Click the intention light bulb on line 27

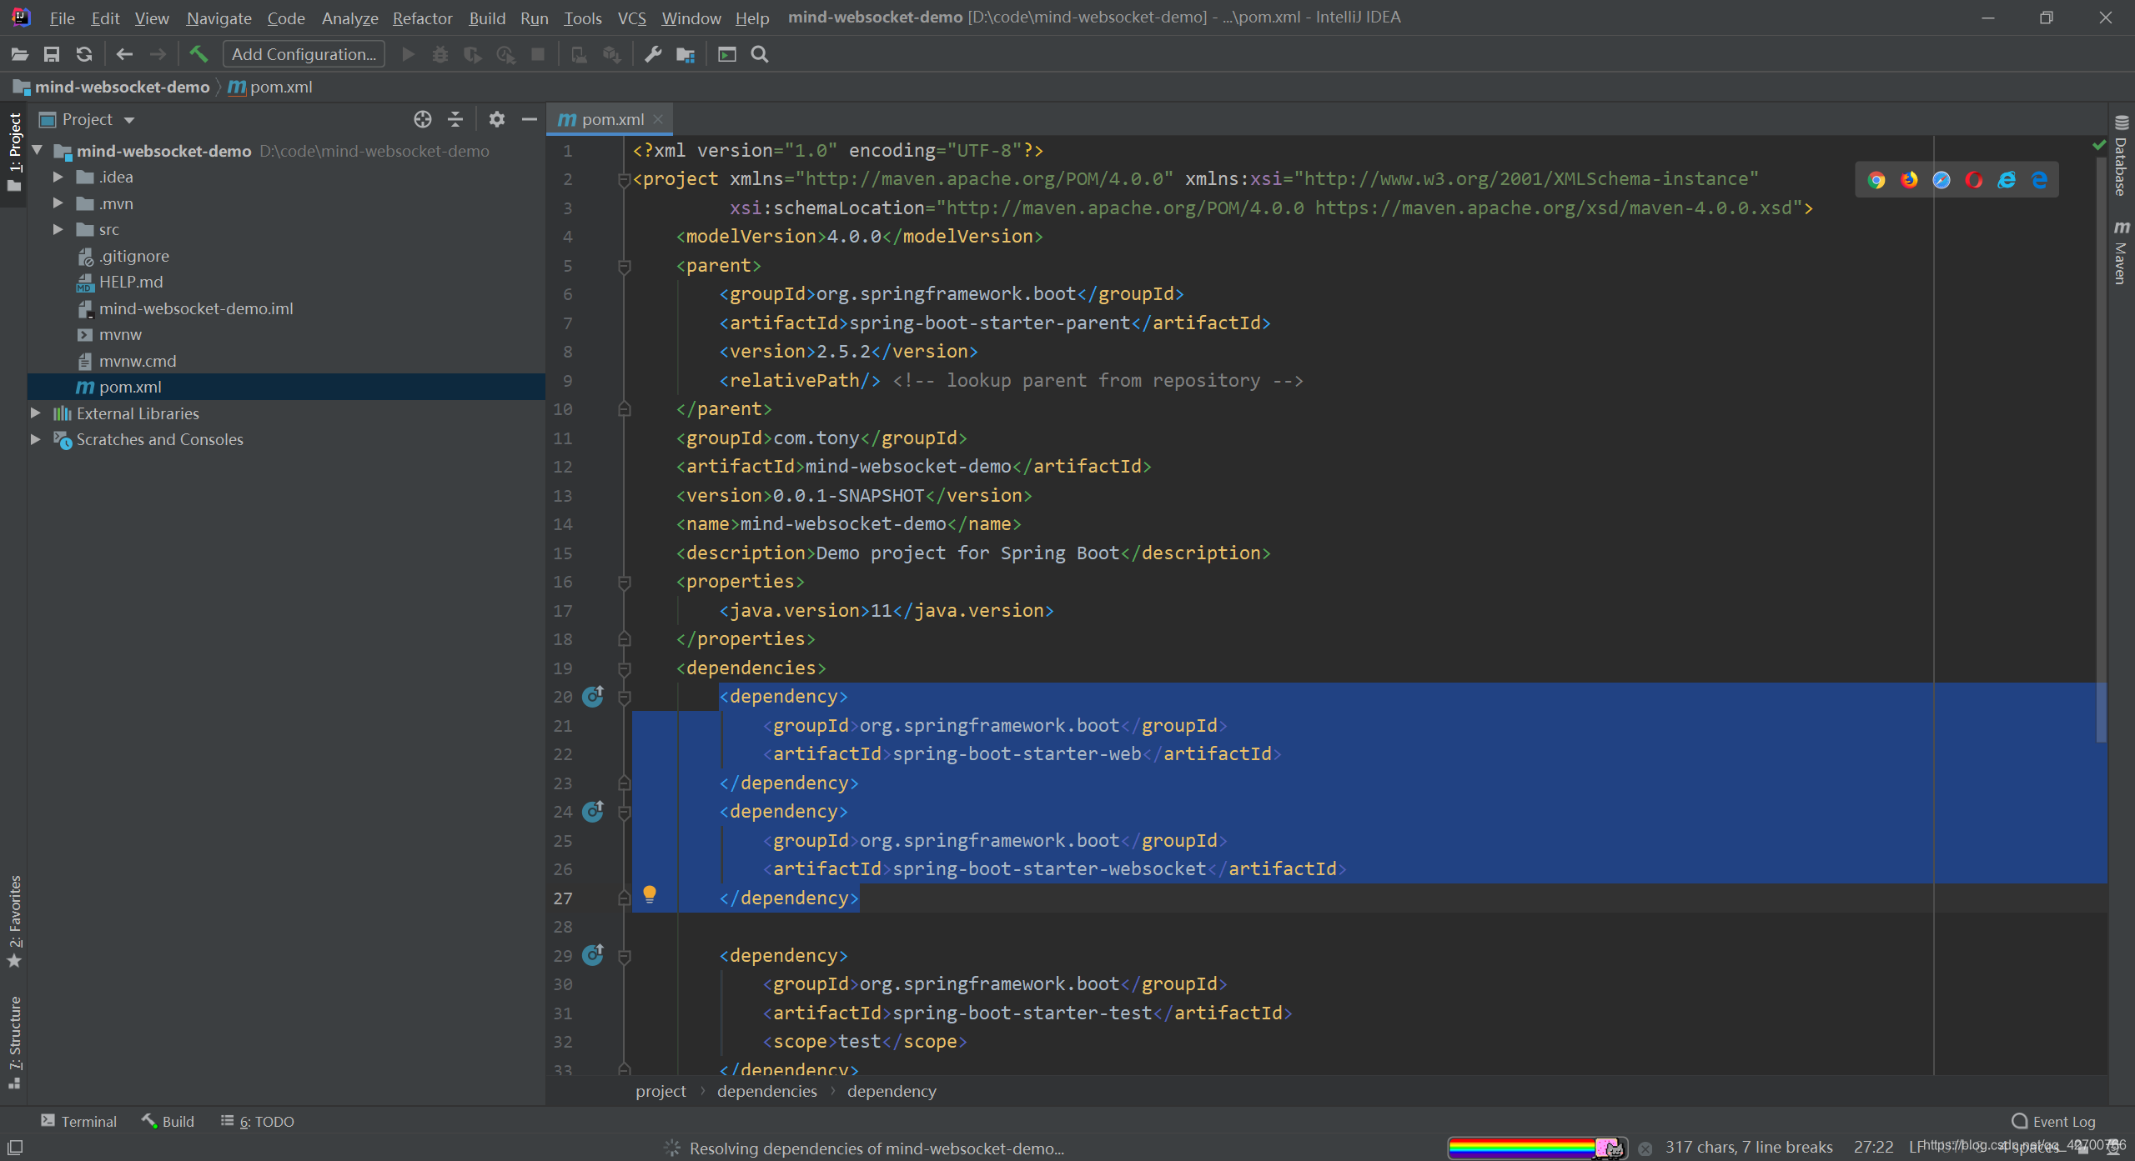pos(650,894)
